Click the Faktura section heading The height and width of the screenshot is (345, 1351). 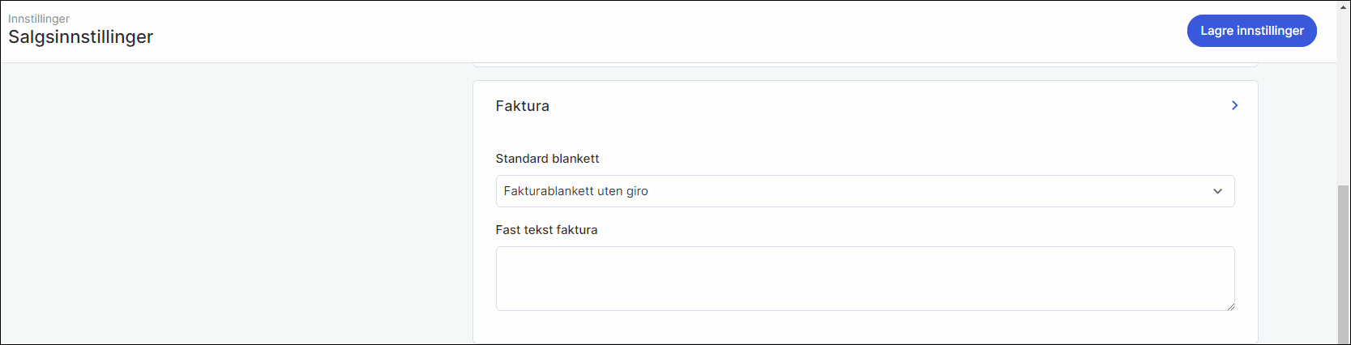[x=523, y=106]
